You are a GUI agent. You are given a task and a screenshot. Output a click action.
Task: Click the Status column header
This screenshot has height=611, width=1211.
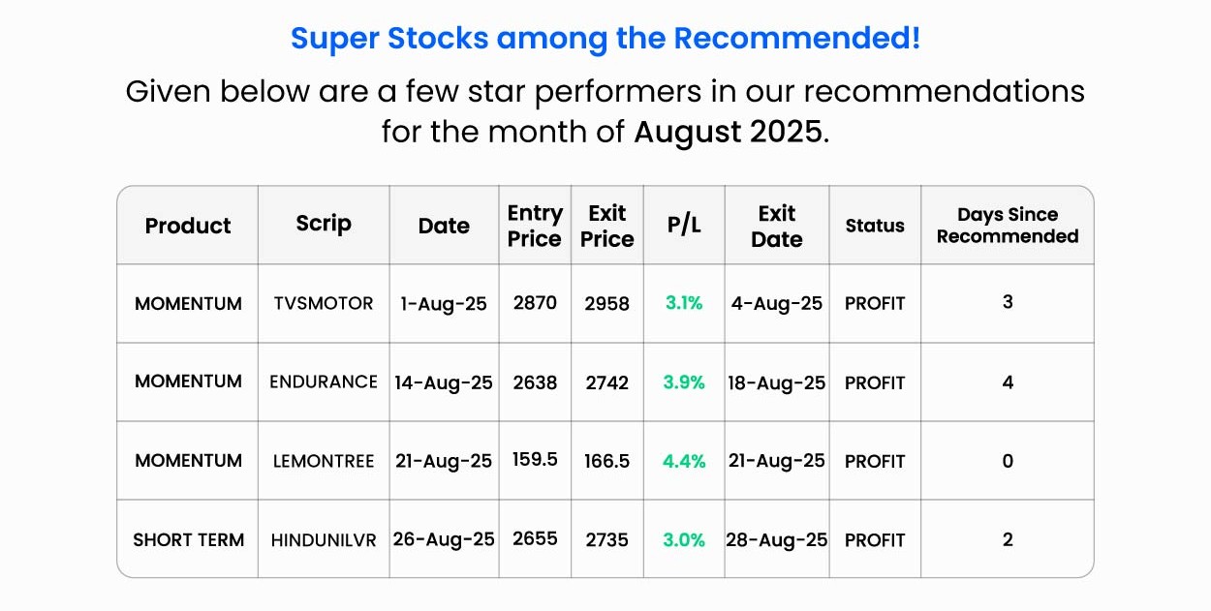[x=875, y=226]
